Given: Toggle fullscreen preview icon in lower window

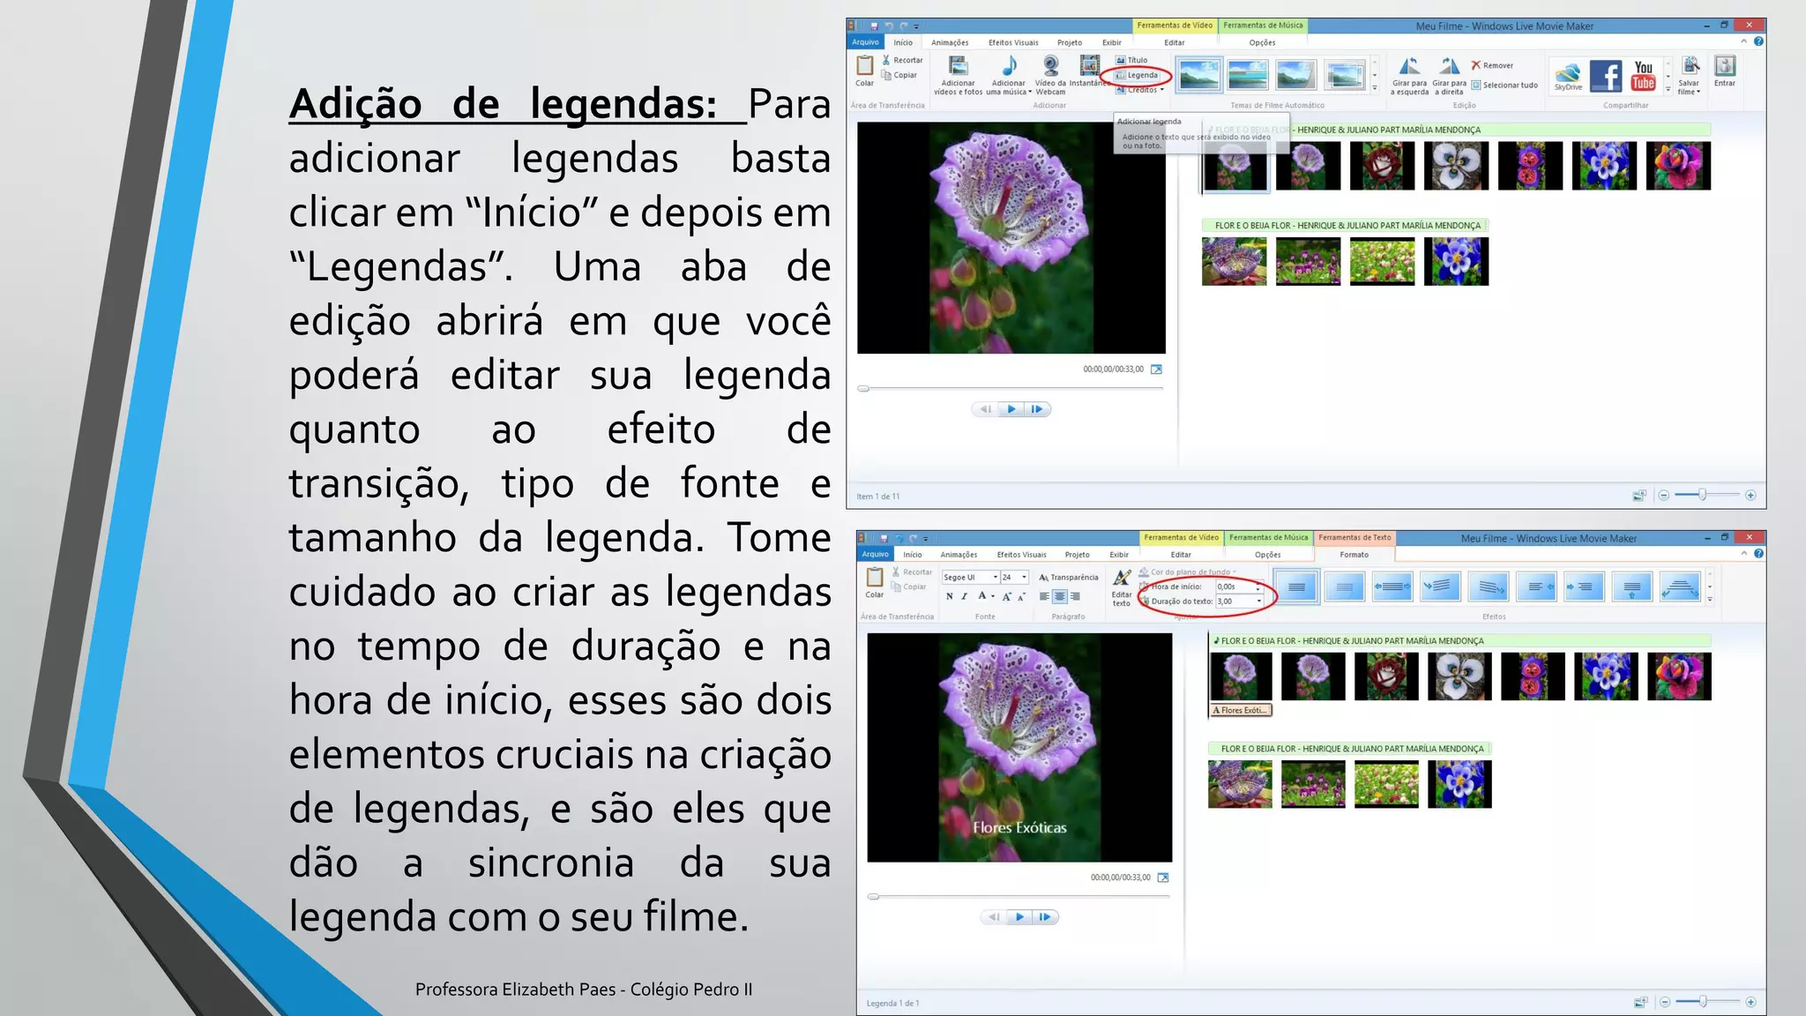Looking at the screenshot, I should (x=1163, y=878).
